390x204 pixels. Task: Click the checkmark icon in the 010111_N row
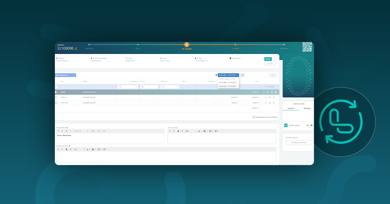click(265, 97)
